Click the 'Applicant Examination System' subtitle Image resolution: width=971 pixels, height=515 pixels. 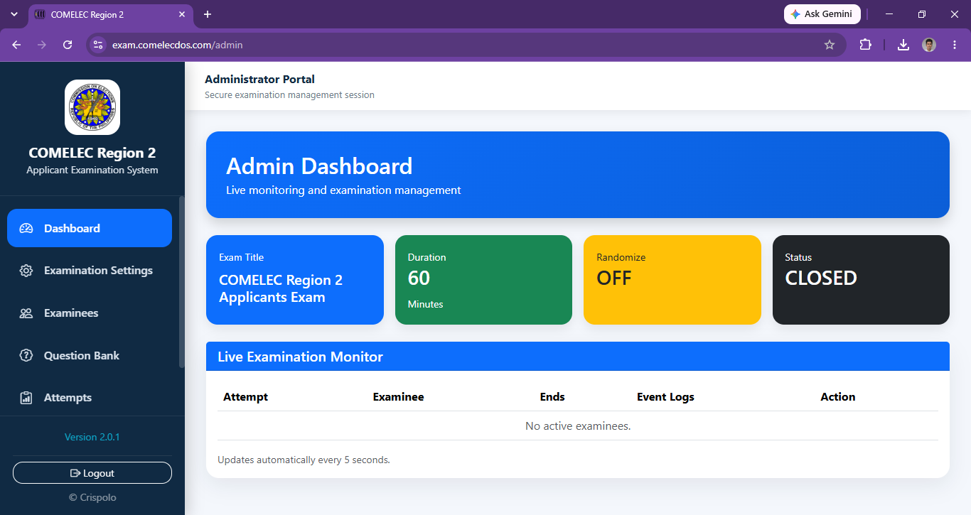[x=92, y=170]
